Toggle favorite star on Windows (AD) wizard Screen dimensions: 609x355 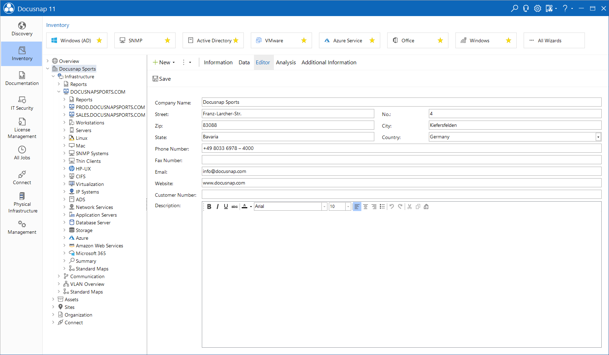(x=99, y=41)
